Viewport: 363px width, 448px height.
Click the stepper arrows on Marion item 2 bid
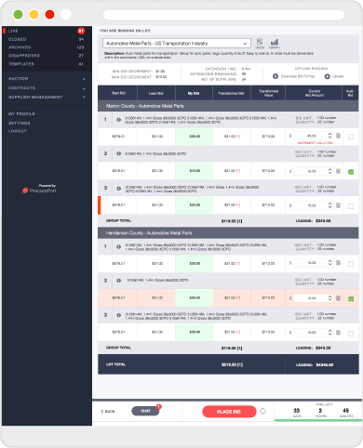[329, 171]
